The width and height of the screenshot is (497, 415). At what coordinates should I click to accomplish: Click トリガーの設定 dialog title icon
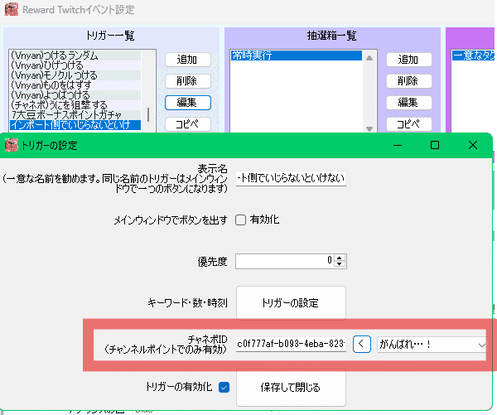12,145
